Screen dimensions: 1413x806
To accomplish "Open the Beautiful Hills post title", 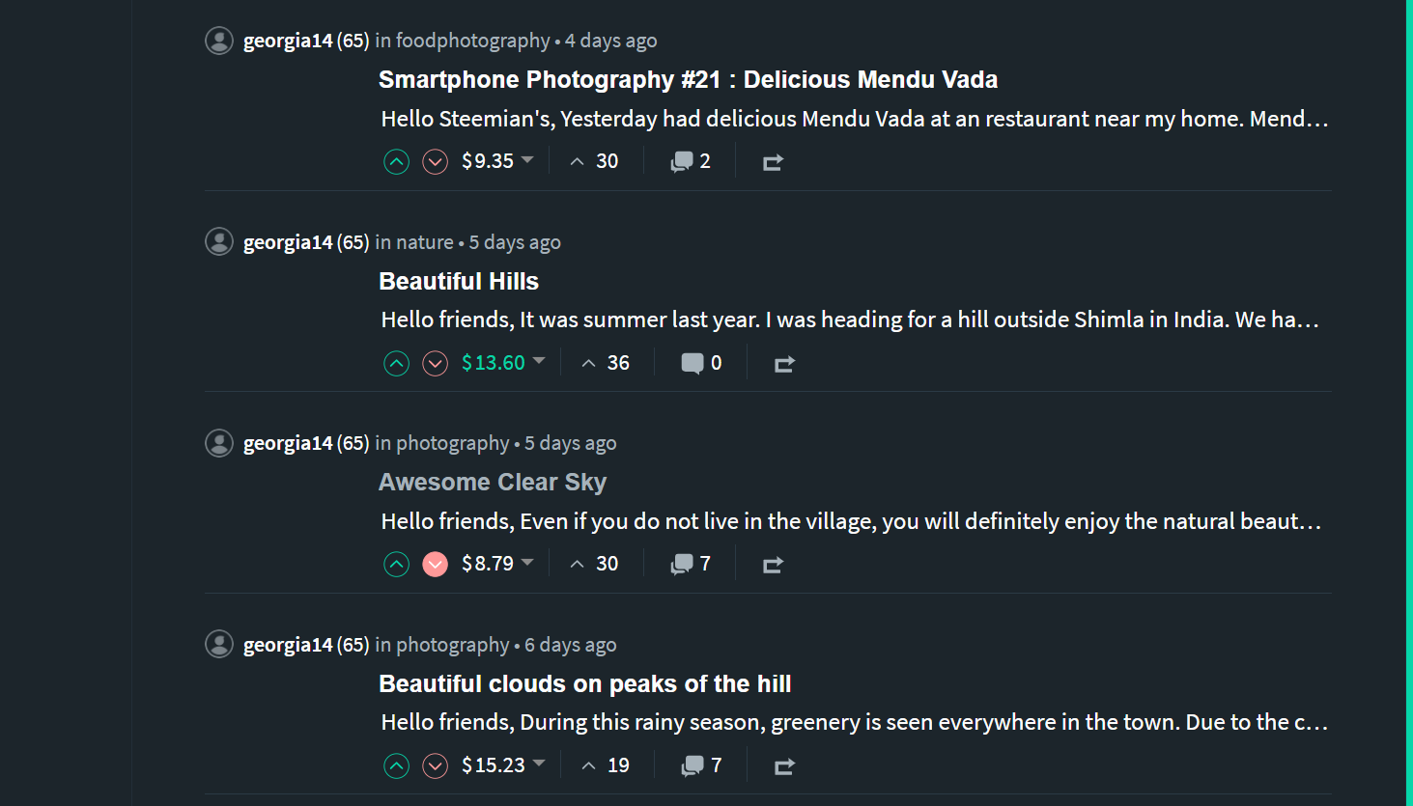I will pos(459,281).
